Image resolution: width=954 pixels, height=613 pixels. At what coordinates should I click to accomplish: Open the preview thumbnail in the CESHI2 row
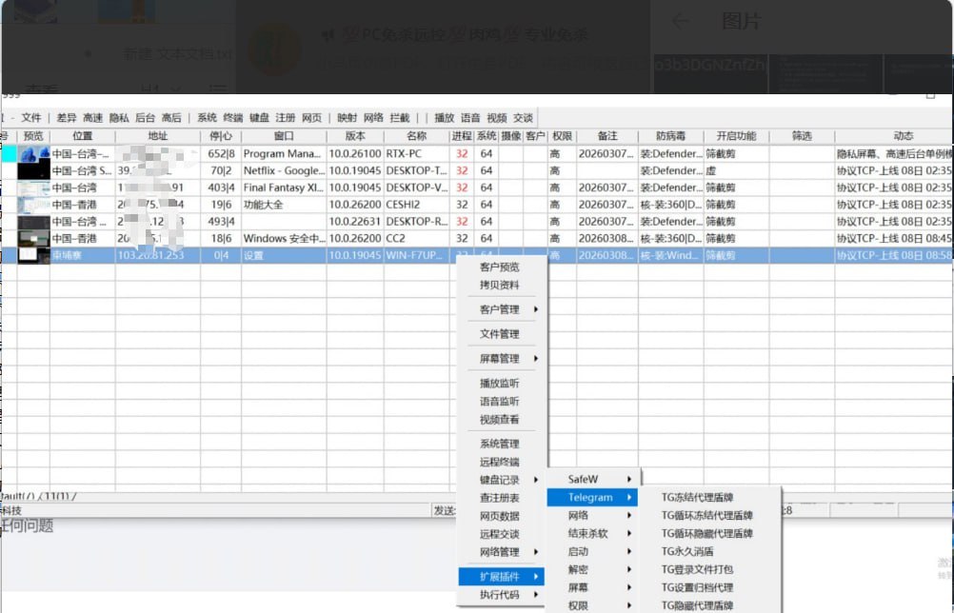point(33,205)
